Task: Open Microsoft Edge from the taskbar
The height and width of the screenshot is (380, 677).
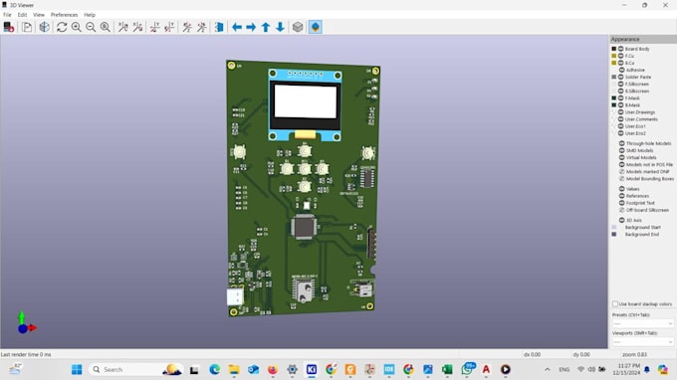Action: coord(215,369)
